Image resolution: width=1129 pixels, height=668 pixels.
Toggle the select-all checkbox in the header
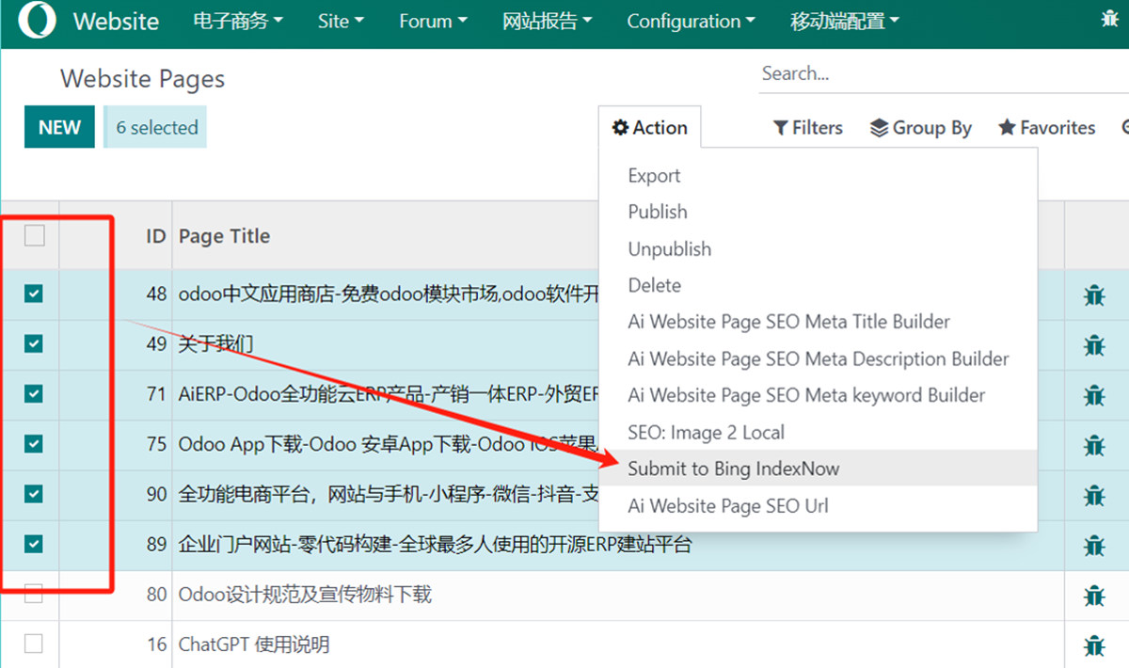click(34, 235)
